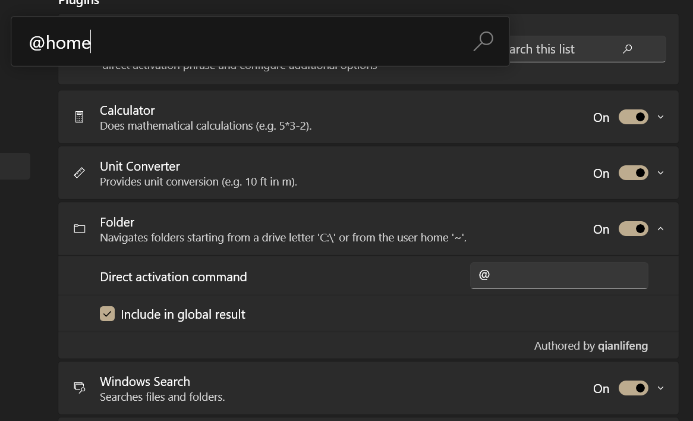Disable the Unit Converter plugin toggle
Viewport: 693px width, 421px height.
coord(634,173)
